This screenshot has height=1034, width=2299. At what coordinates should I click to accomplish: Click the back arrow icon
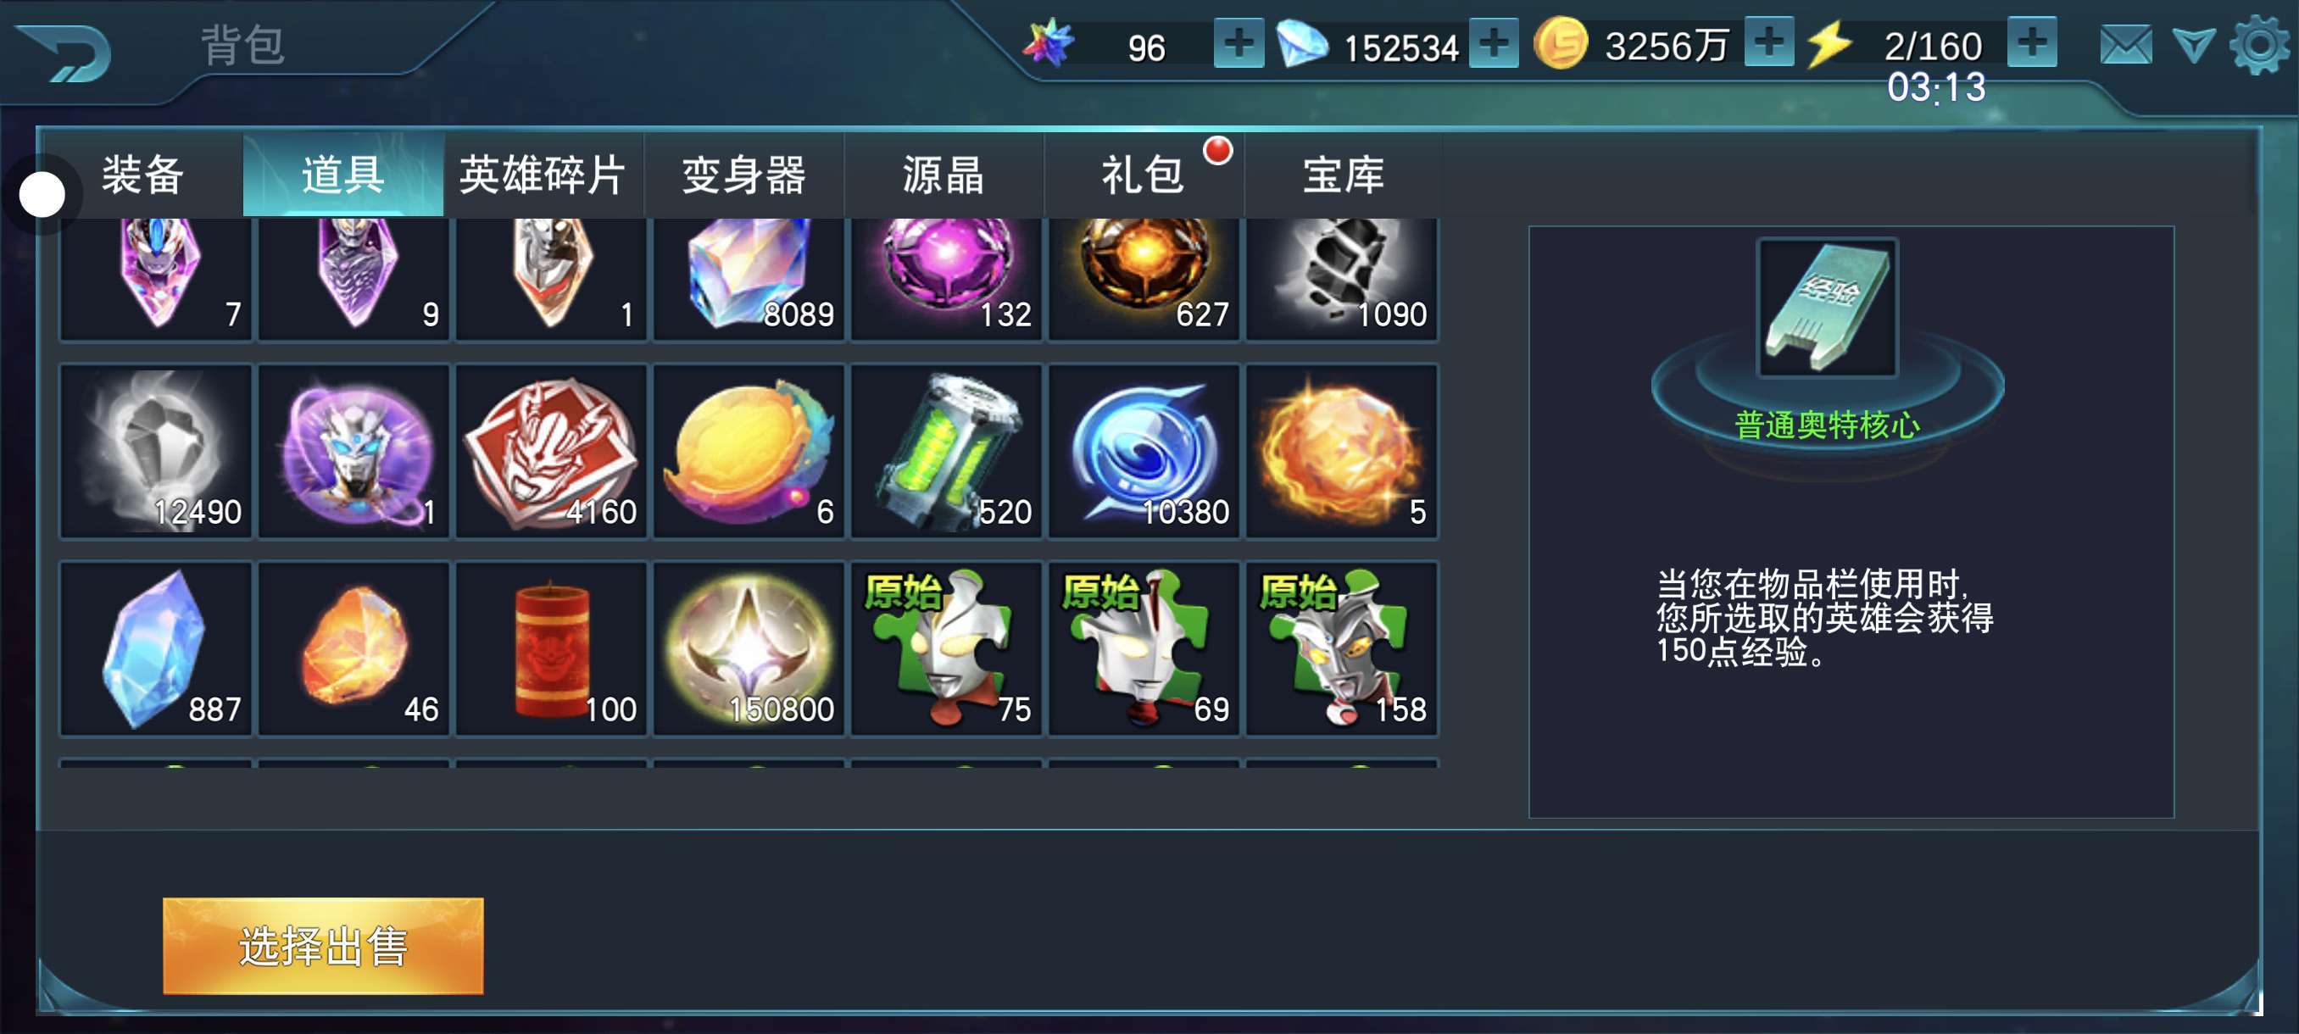click(64, 52)
